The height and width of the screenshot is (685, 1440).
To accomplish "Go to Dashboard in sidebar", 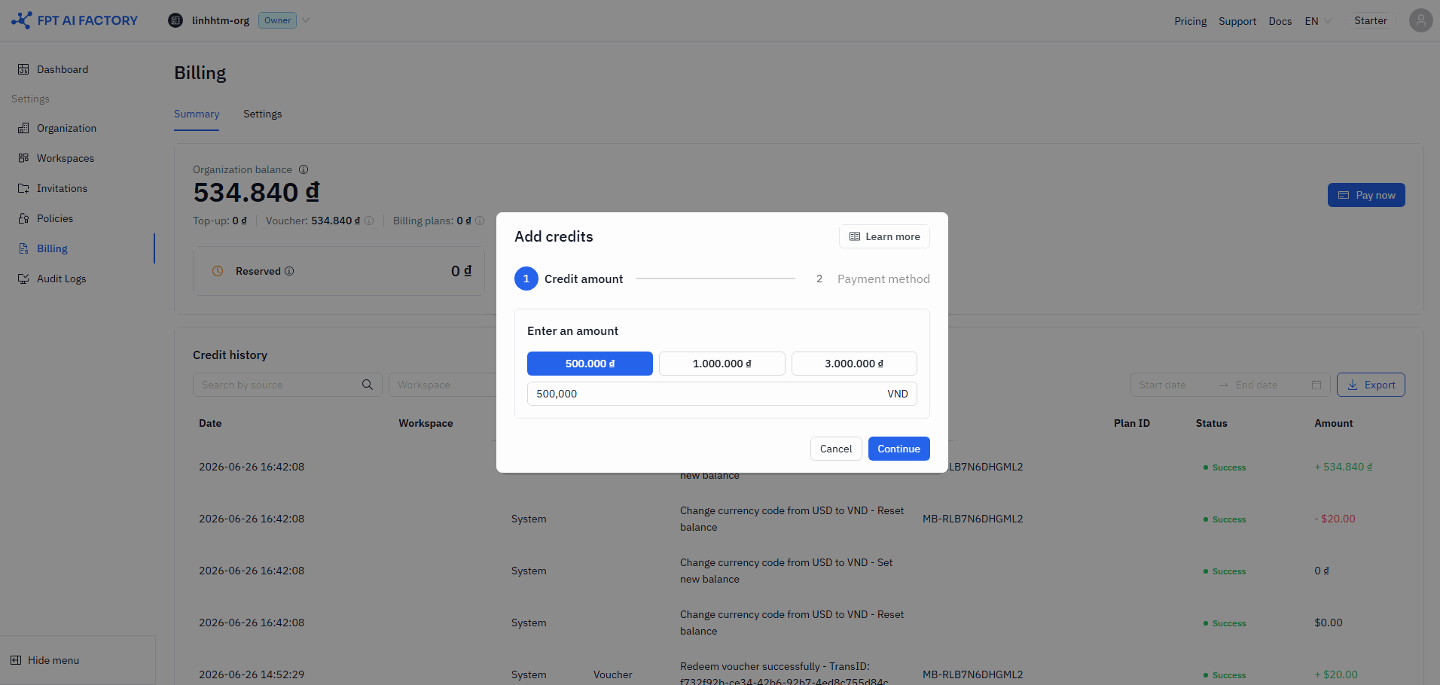I will [63, 69].
